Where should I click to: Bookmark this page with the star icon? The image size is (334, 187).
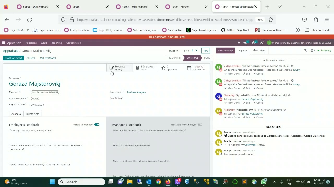click(271, 20)
